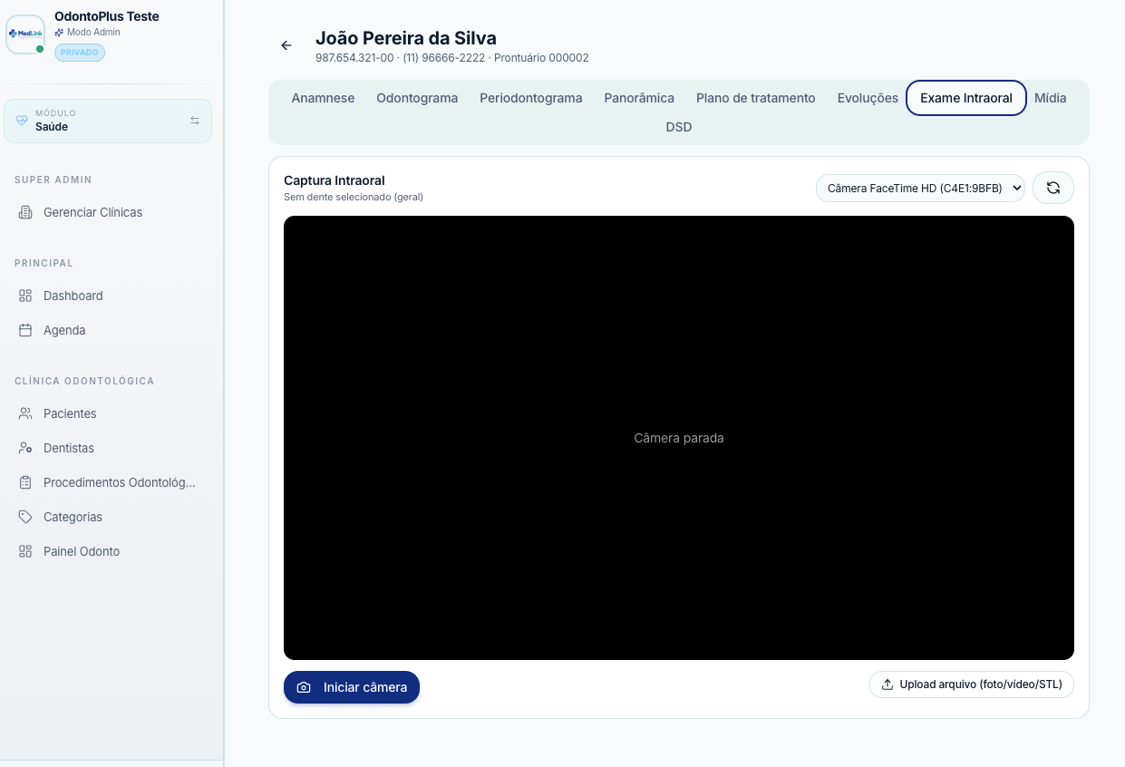Expand the Módulo Saúde selector
The image size is (1125, 767).
coord(108,121)
